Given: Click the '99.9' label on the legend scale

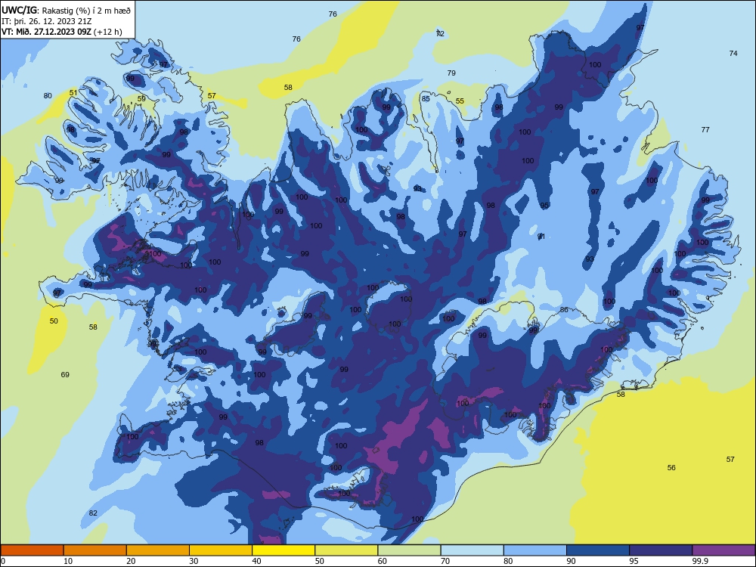Looking at the screenshot, I should tap(700, 561).
